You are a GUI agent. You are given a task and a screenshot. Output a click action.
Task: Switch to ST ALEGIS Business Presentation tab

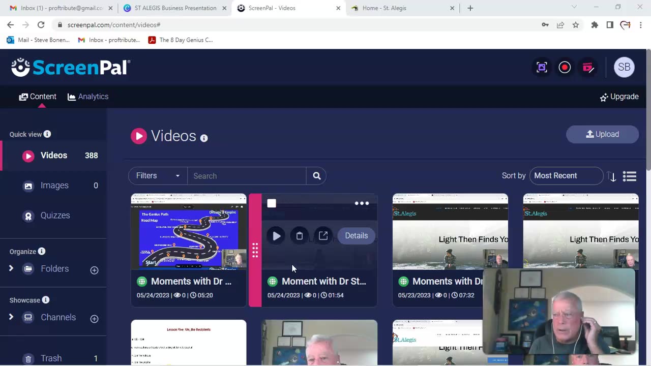[174, 8]
